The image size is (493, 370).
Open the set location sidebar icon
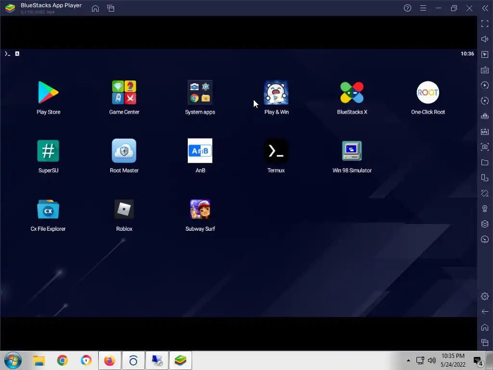(485, 209)
